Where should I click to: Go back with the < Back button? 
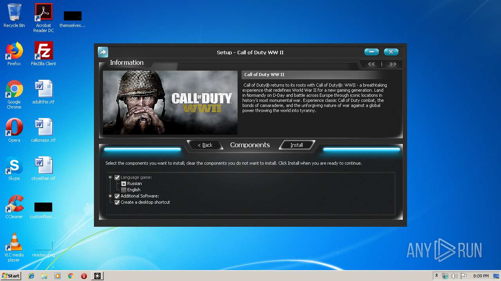pyautogui.click(x=205, y=145)
